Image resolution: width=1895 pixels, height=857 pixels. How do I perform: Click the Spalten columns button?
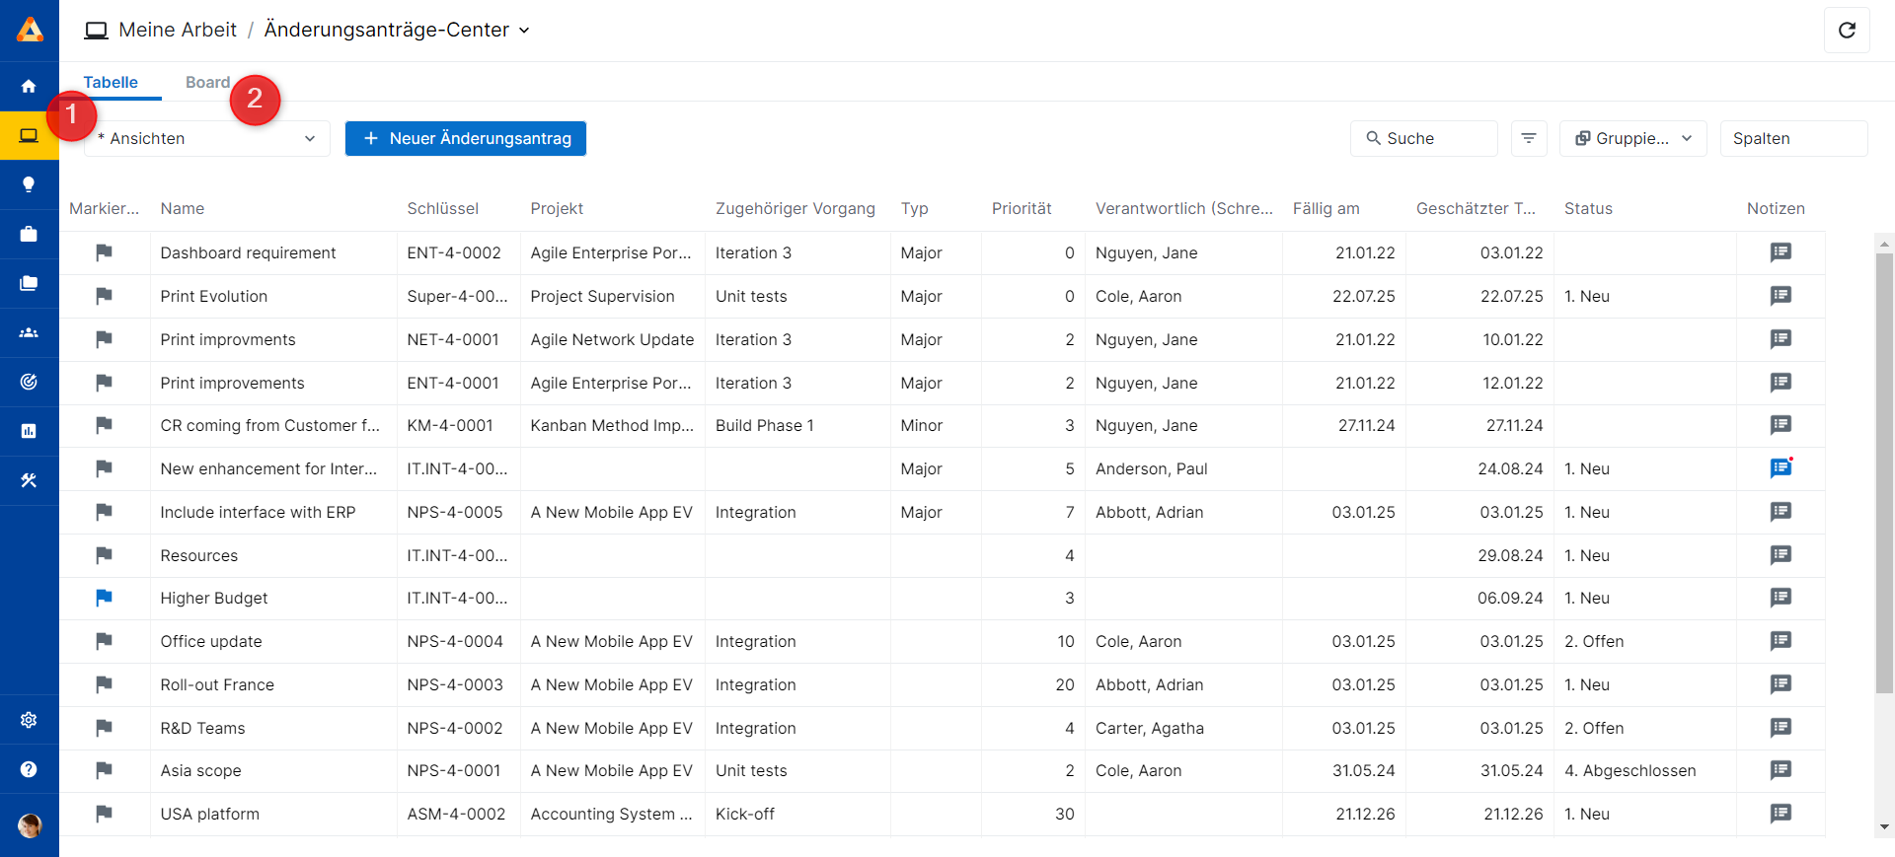1792,139
